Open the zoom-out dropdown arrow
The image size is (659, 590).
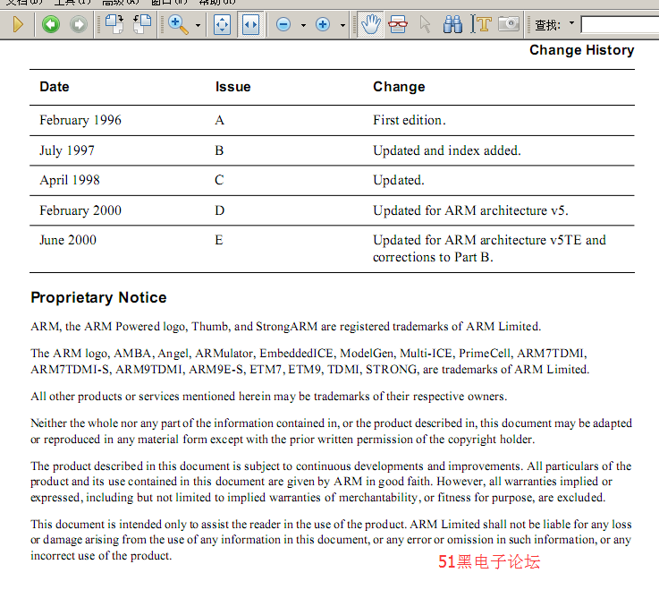(303, 25)
